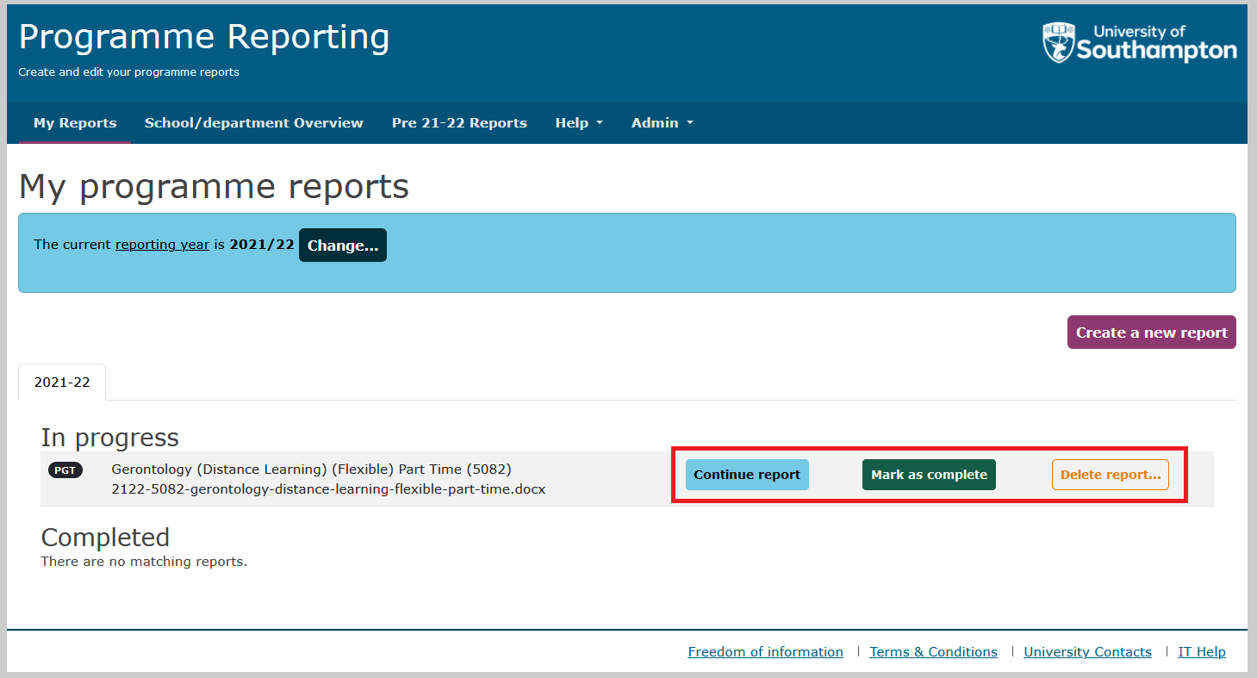Image resolution: width=1257 pixels, height=678 pixels.
Task: Click the IT Help footer link
Action: tap(1201, 652)
